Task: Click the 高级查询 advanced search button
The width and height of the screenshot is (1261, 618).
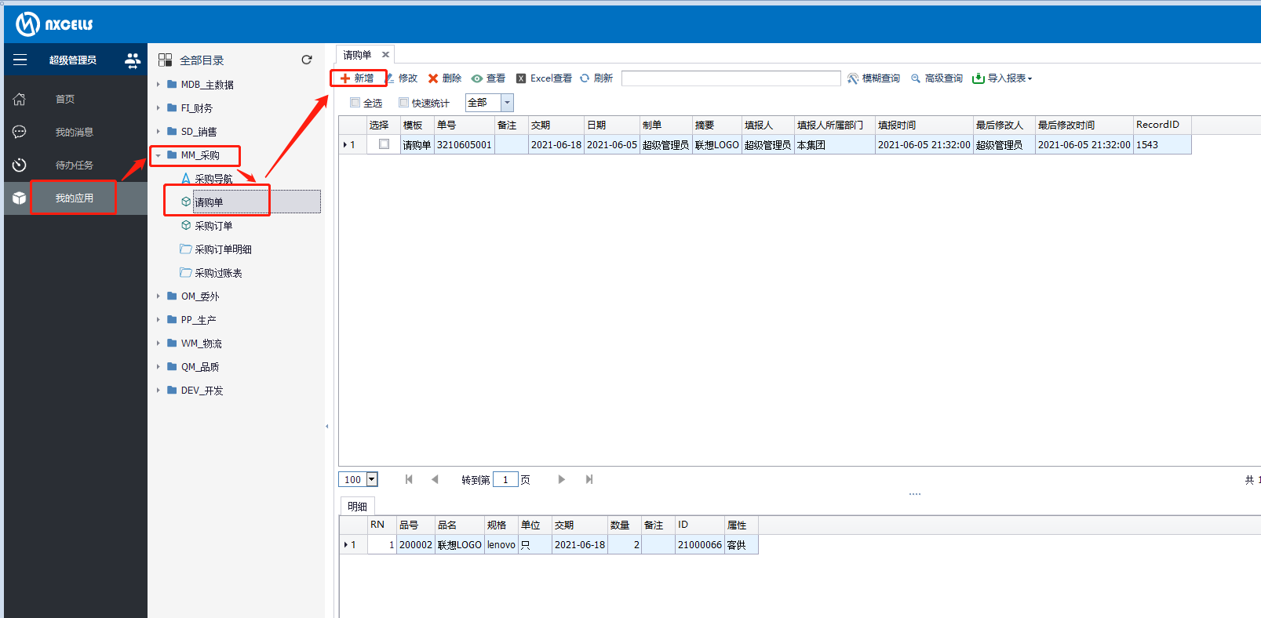Action: [937, 78]
